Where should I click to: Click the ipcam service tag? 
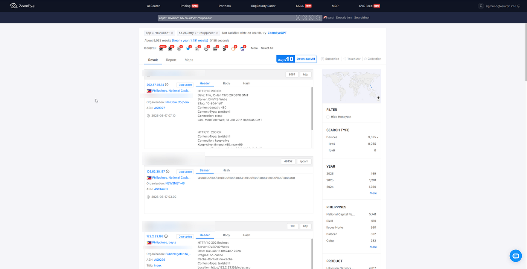coord(305,161)
